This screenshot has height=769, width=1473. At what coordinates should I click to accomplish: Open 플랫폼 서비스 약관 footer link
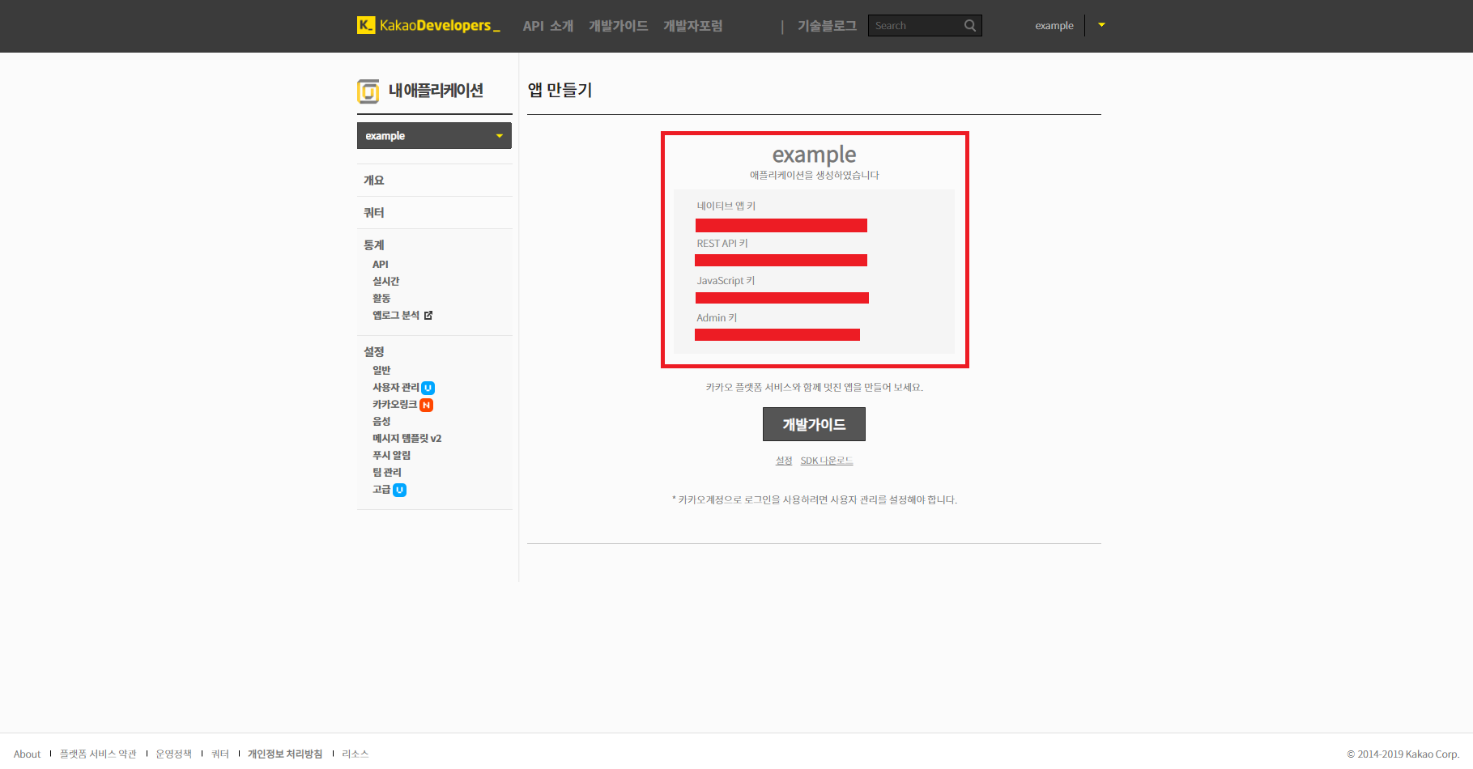tap(98, 754)
